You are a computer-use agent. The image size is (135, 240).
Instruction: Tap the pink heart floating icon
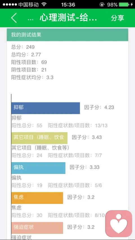119,223
